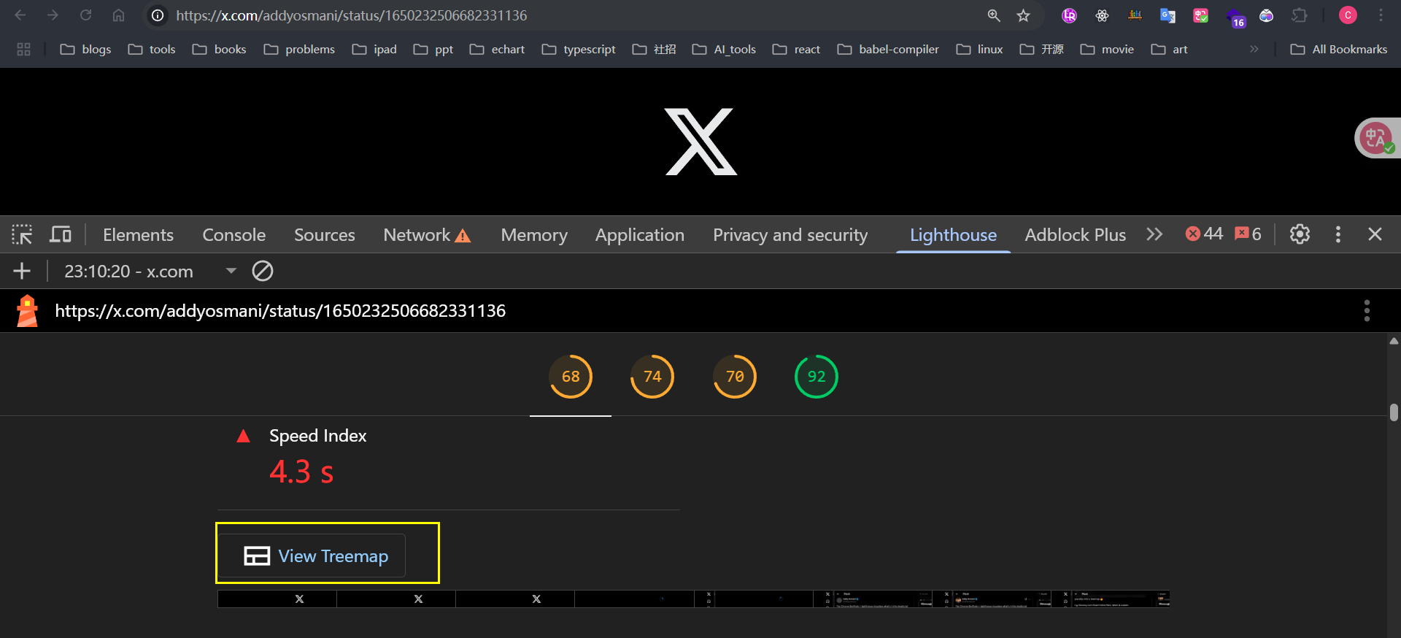1401x638 pixels.
Task: Open the Lighthouse report tools three-dot menu
Action: tap(1367, 310)
